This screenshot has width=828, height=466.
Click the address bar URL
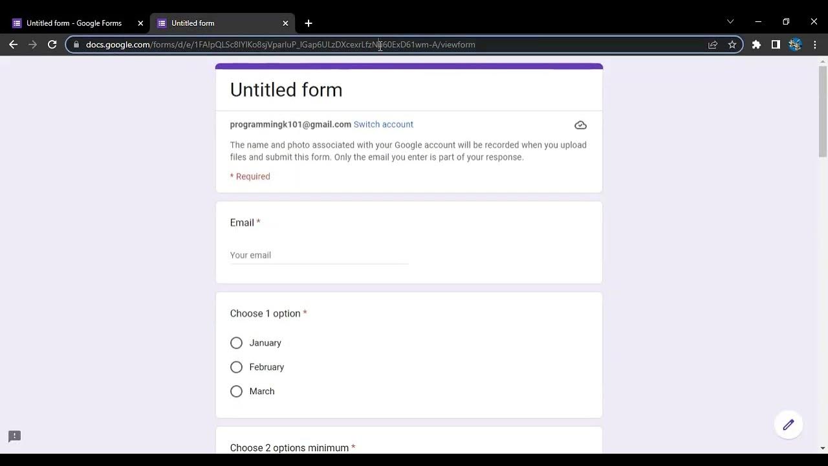[x=281, y=45]
